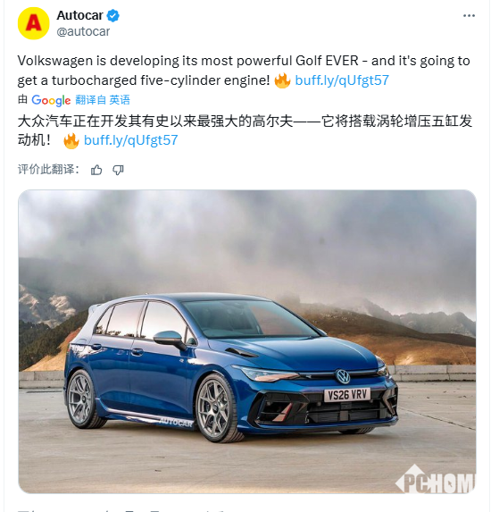Open the Autocar display name

80,15
